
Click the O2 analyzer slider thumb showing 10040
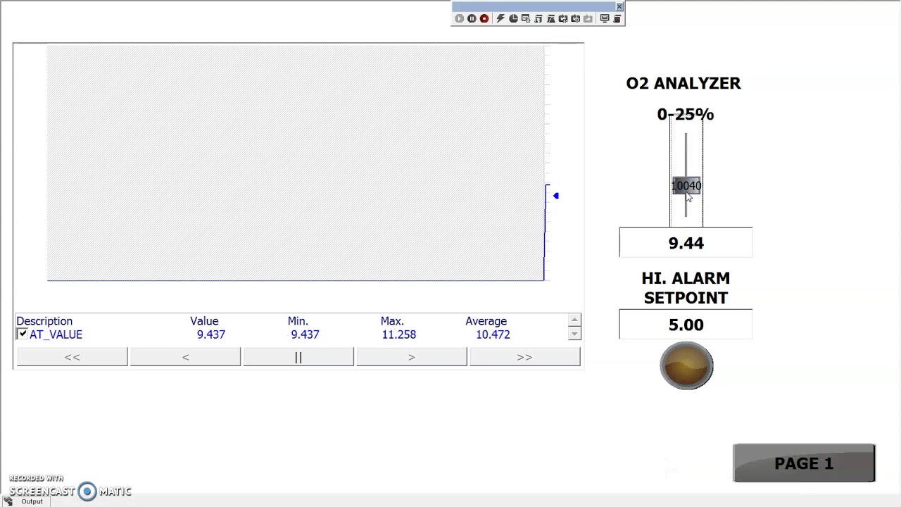click(x=686, y=186)
